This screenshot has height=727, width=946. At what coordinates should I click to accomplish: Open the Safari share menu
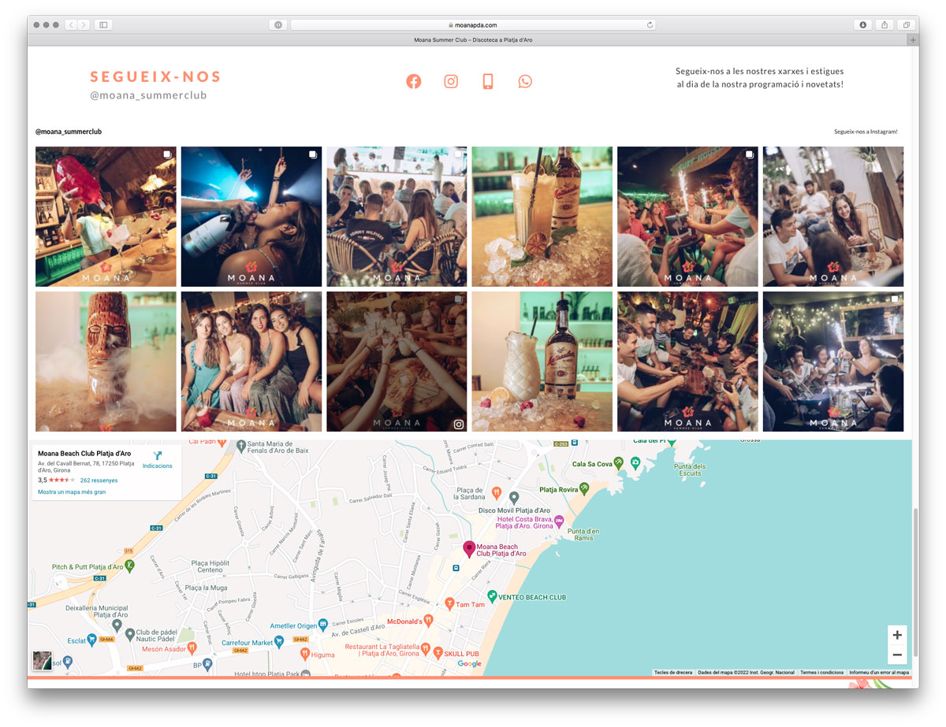point(885,25)
